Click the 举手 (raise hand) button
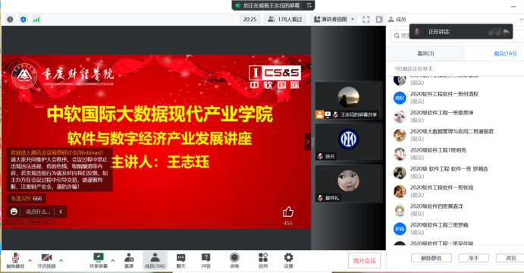The width and height of the screenshot is (524, 273). 473,258
